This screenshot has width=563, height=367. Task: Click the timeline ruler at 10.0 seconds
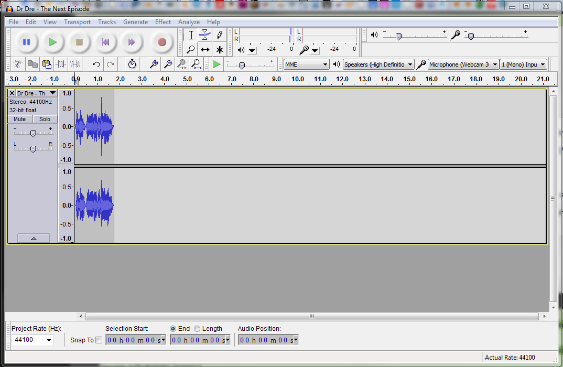(297, 79)
